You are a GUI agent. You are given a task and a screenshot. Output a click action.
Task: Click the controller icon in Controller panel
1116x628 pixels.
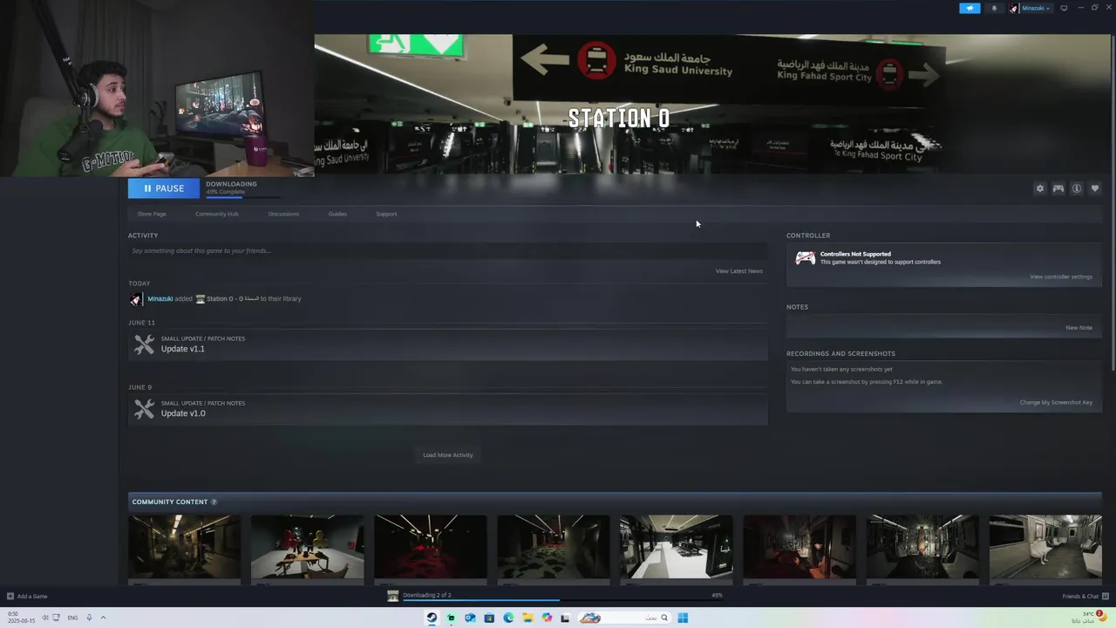pos(806,258)
